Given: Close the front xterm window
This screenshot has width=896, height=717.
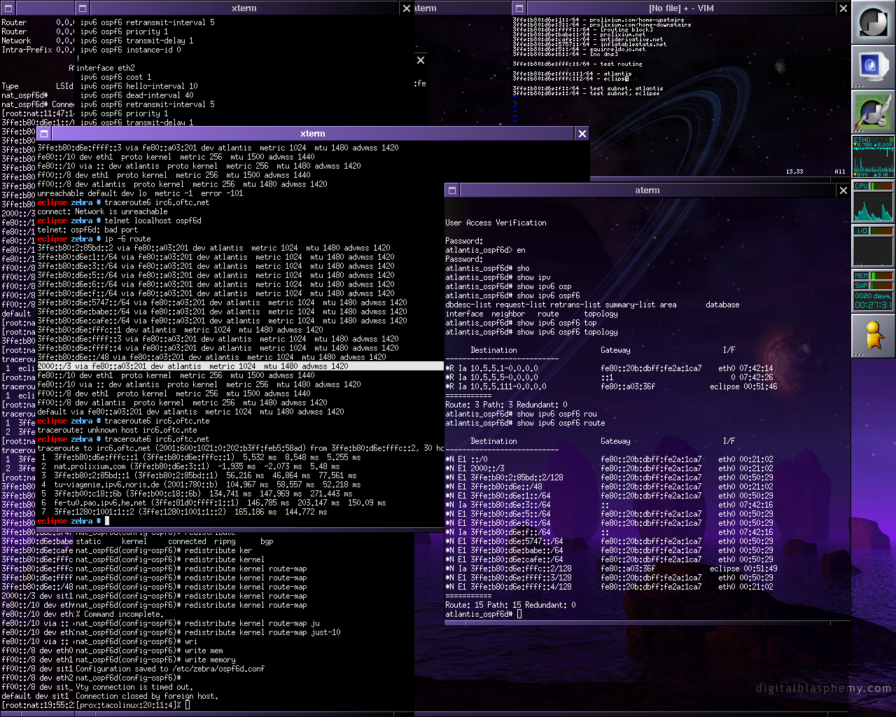Looking at the screenshot, I should pyautogui.click(x=582, y=134).
